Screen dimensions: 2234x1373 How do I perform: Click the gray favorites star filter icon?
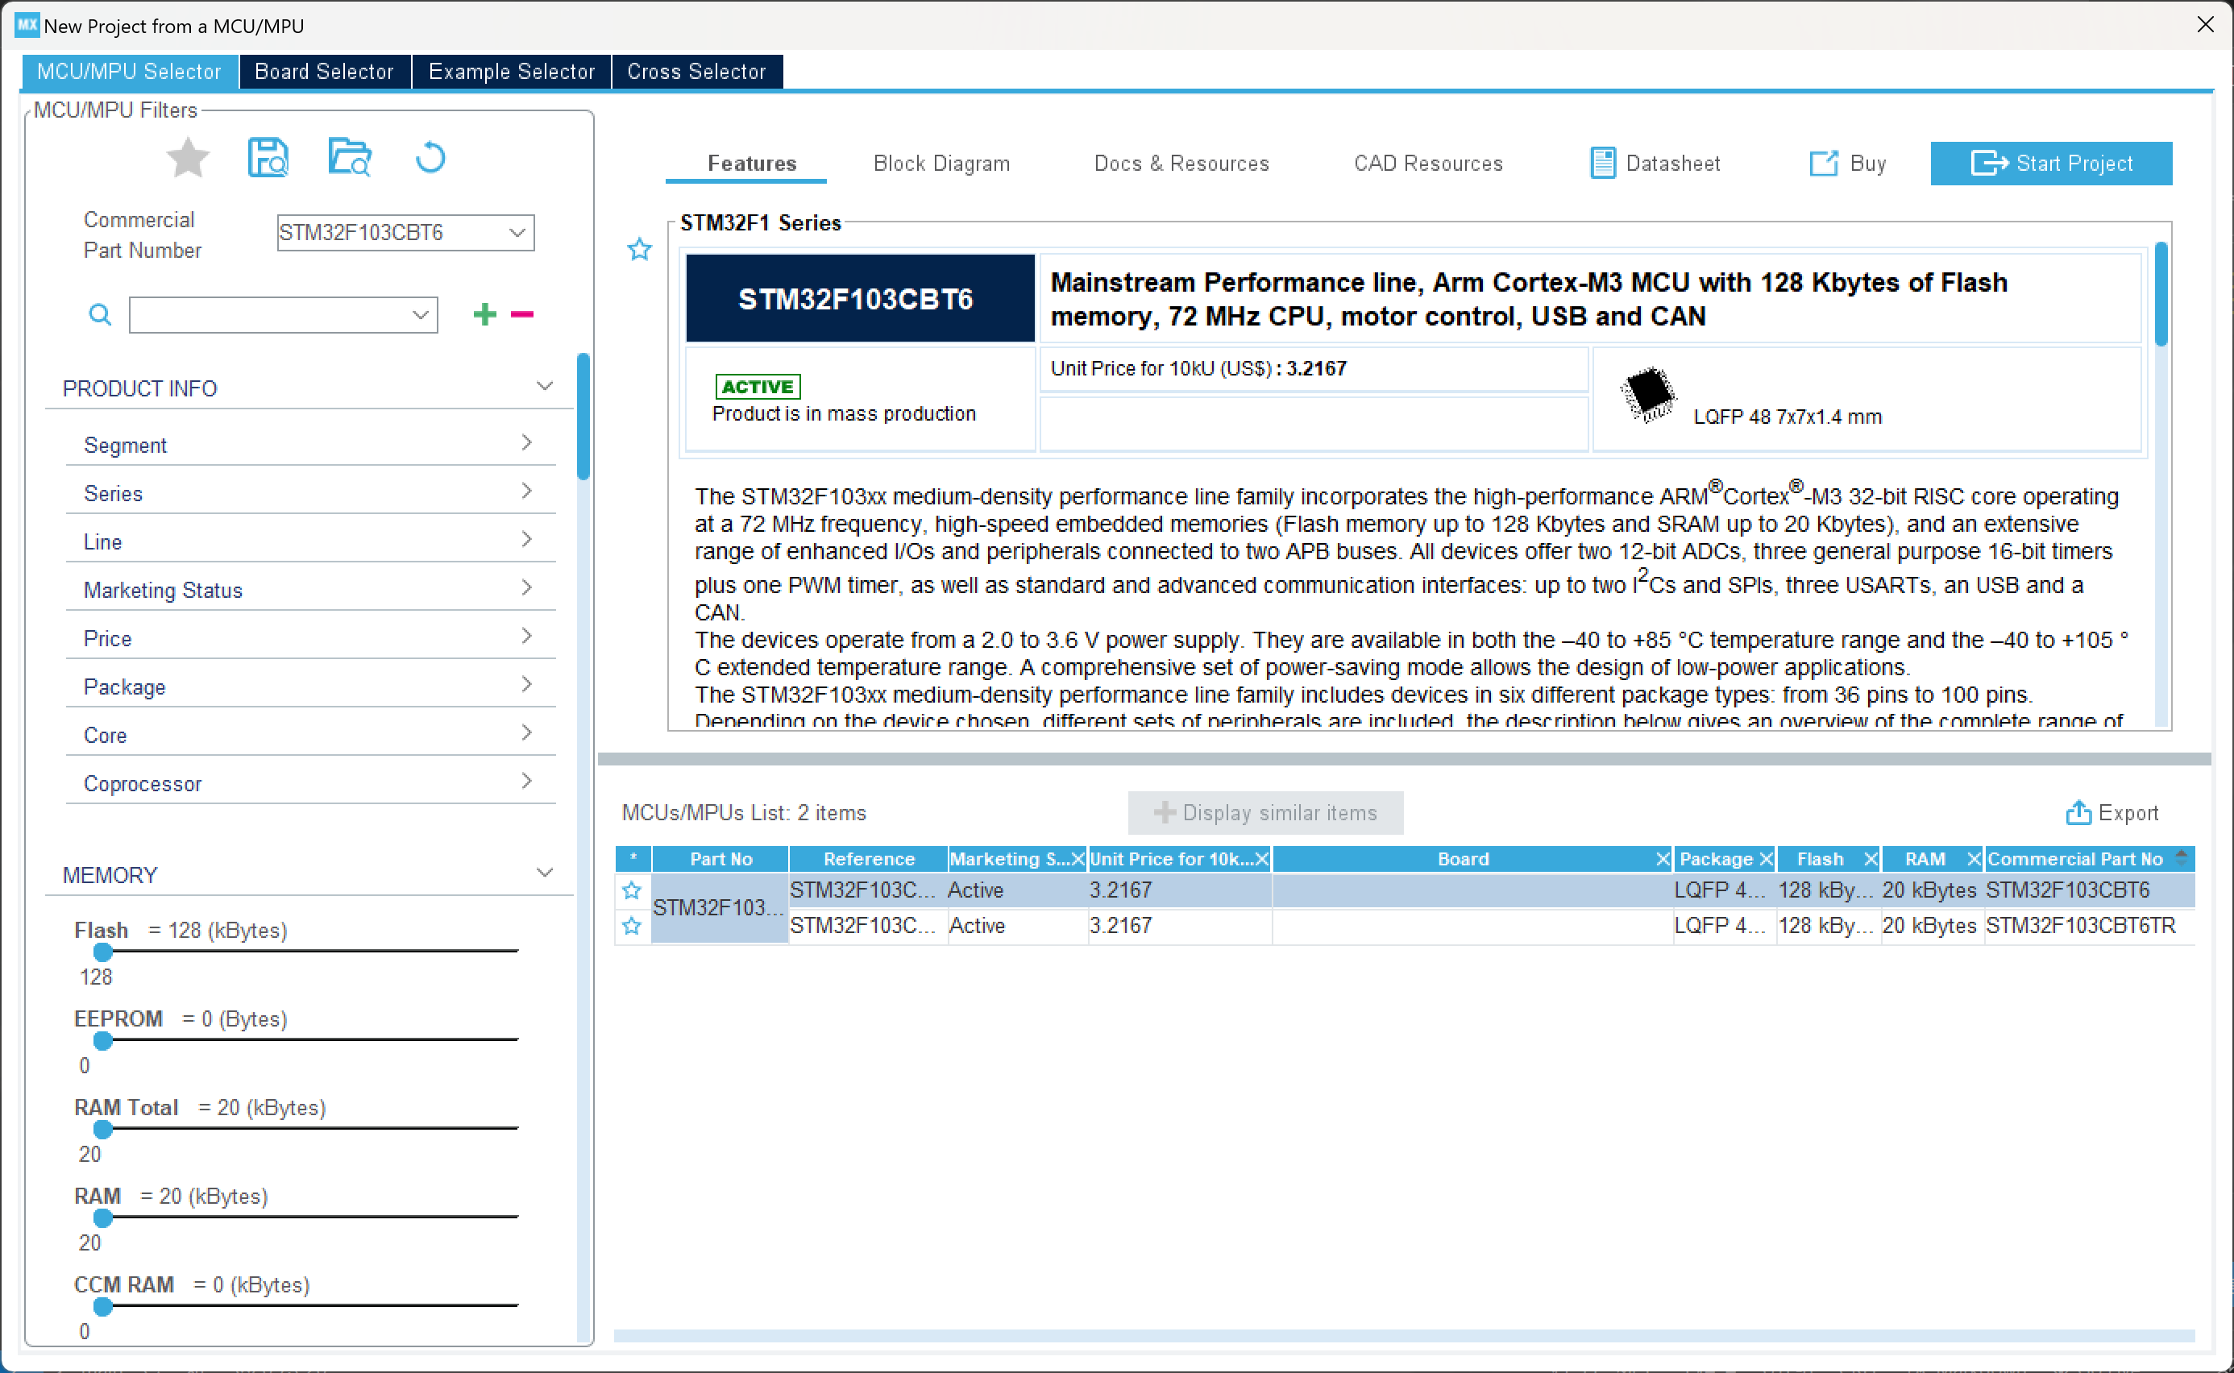coord(188,158)
